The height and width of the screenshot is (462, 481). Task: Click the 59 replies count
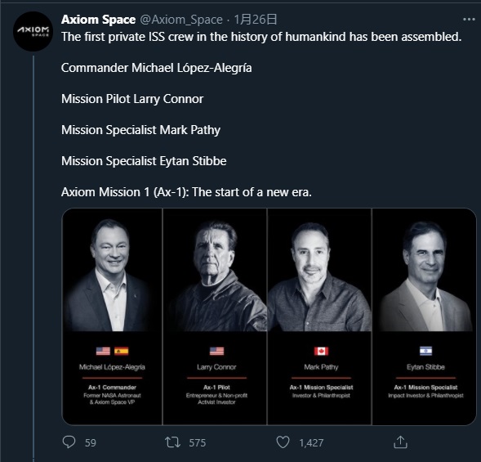pyautogui.click(x=90, y=442)
